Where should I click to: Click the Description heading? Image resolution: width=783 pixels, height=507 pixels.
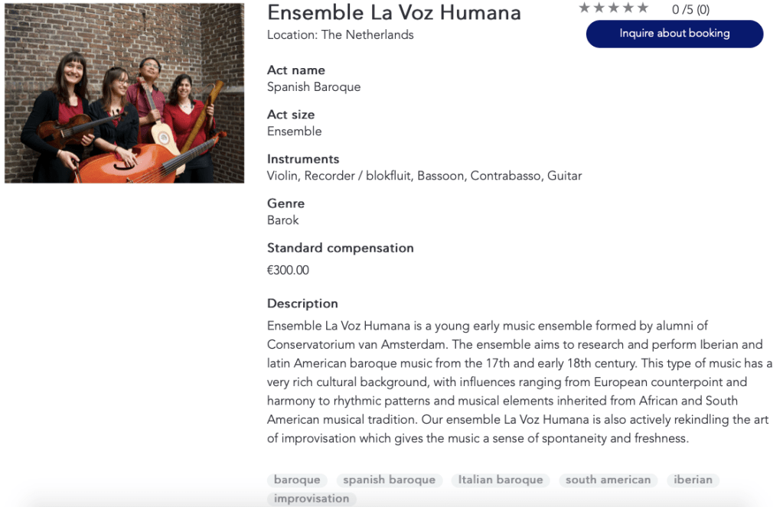(302, 304)
